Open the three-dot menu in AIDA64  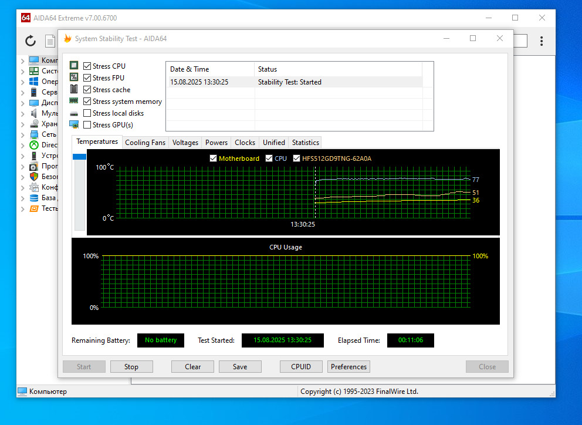tap(542, 41)
